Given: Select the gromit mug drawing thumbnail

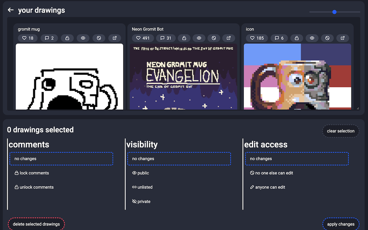Looking at the screenshot, I should [x=70, y=76].
